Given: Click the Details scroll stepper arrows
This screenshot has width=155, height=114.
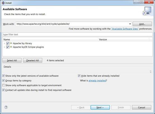Looking at the screenshot, I should 151,72.
